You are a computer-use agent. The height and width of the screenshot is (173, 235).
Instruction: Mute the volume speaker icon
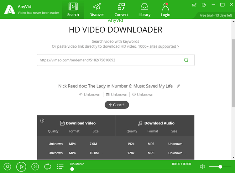tap(202, 166)
